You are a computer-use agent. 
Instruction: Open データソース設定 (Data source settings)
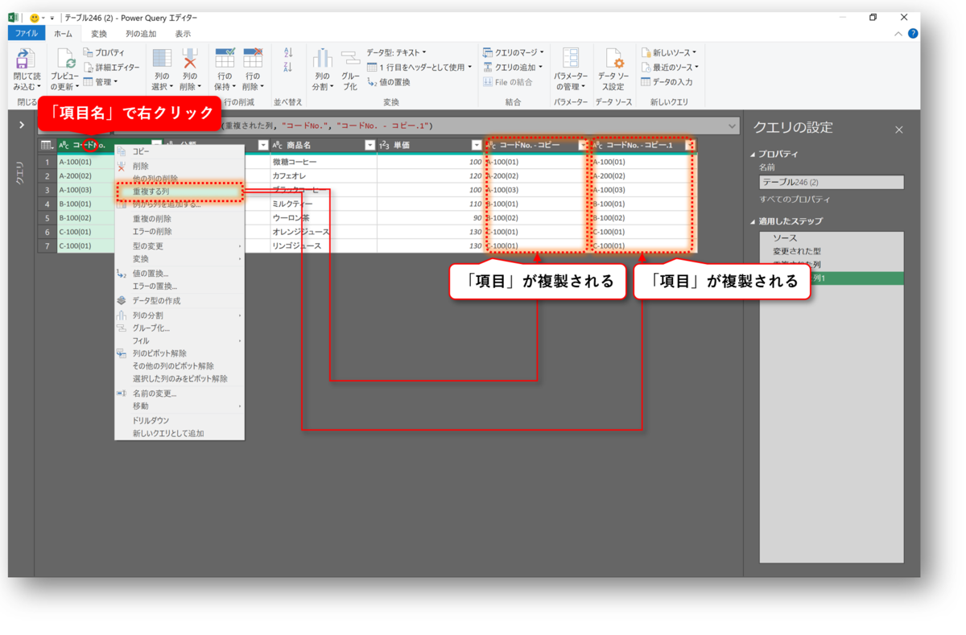tap(614, 59)
